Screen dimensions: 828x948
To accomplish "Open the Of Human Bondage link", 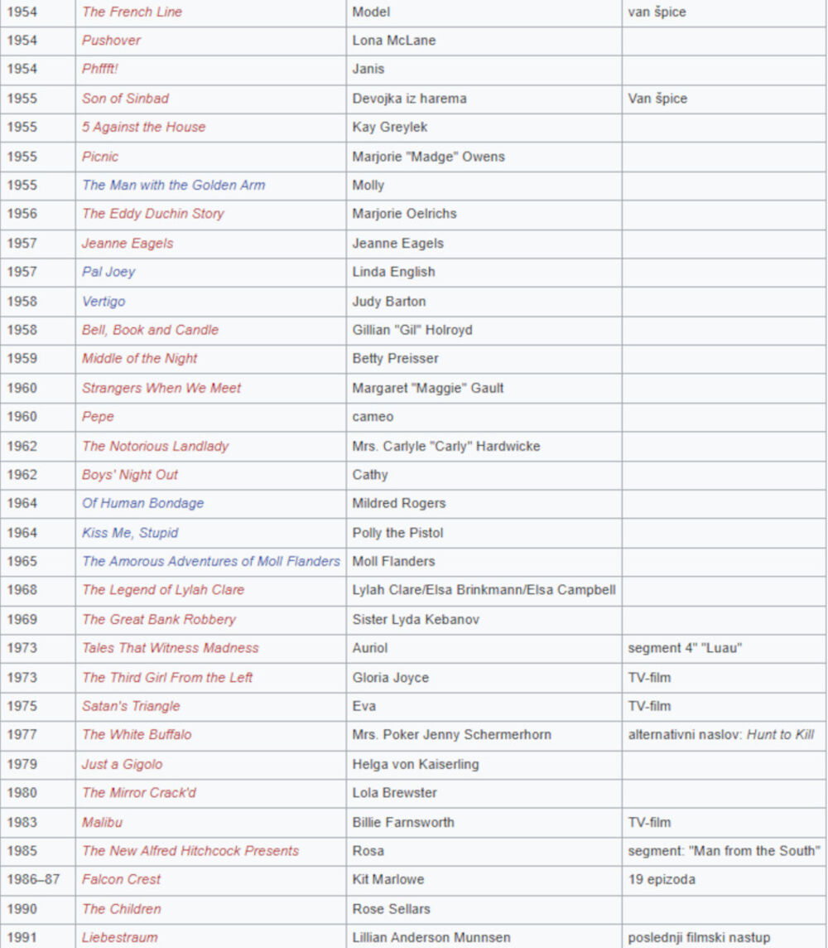I will pyautogui.click(x=142, y=503).
